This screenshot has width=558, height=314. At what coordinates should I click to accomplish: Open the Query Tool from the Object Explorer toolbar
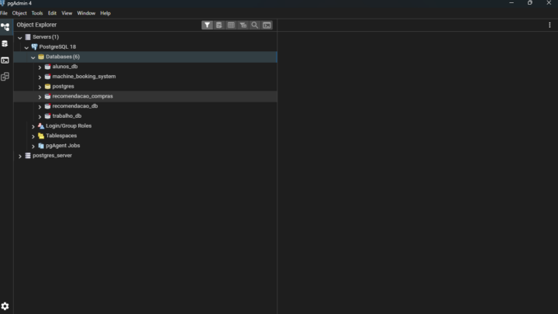coord(219,25)
